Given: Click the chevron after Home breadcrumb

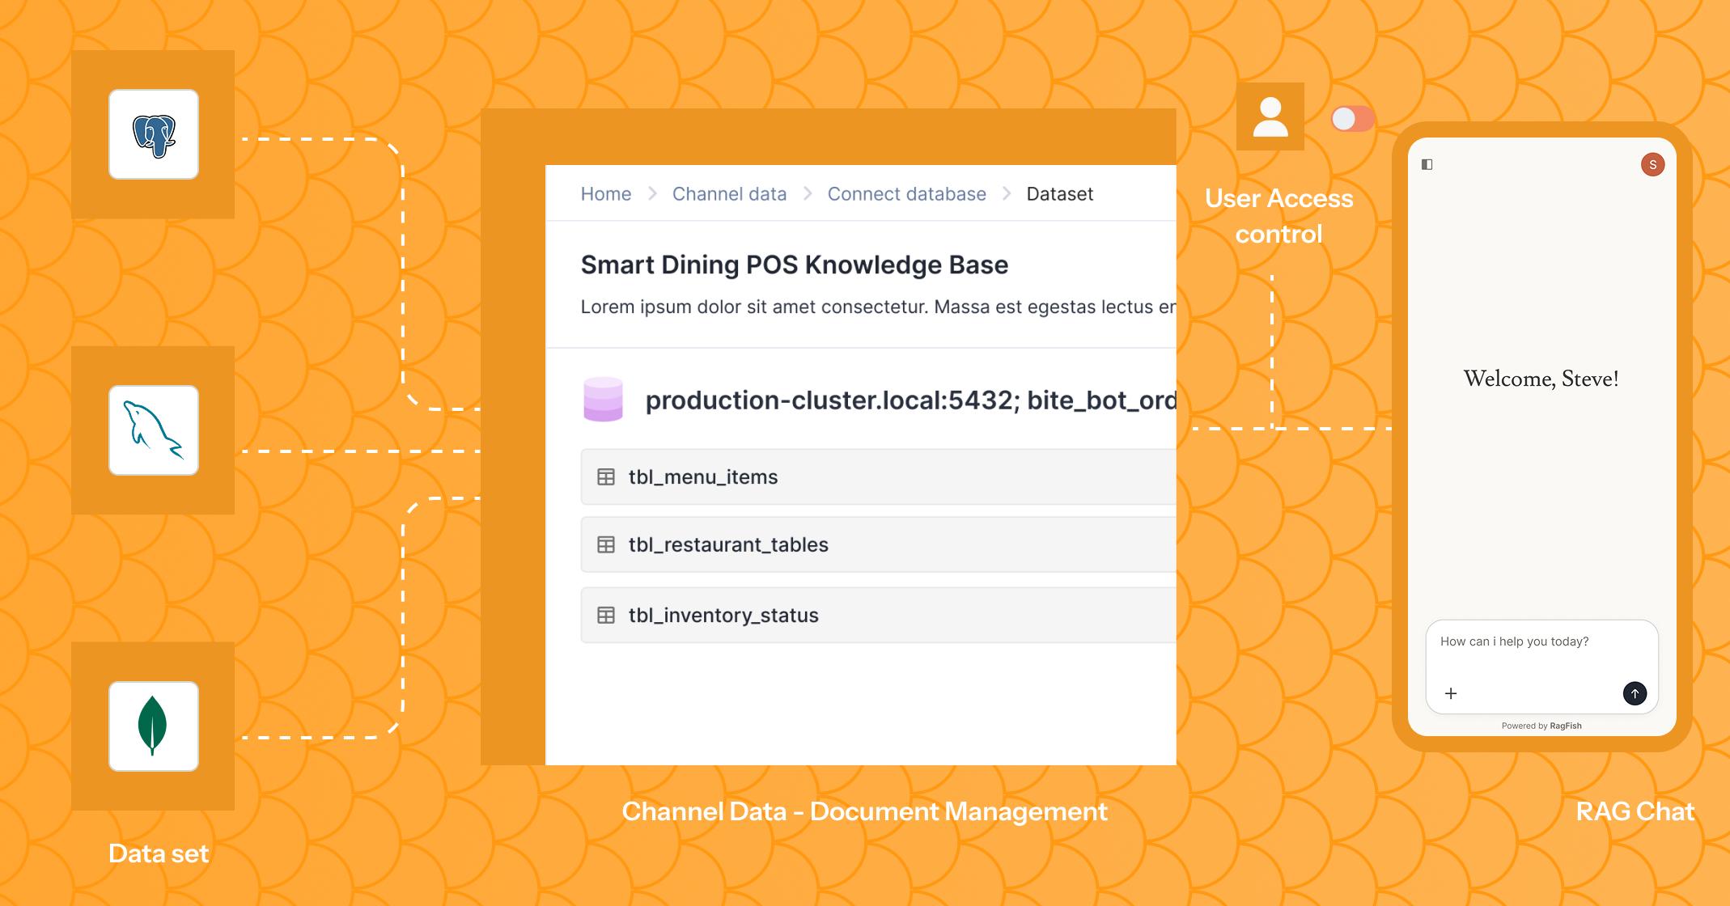Looking at the screenshot, I should coord(652,194).
